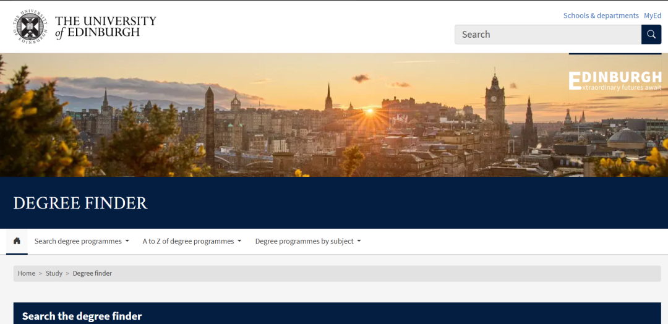
Task: Open the Schools & departments link
Action: pyautogui.click(x=601, y=15)
